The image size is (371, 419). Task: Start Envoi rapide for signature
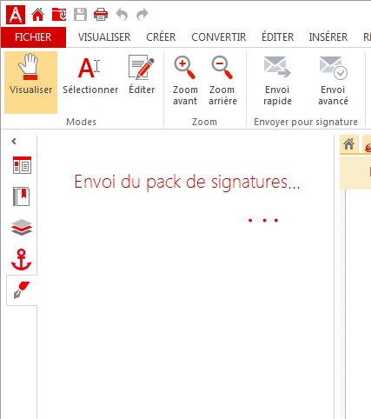tap(277, 81)
